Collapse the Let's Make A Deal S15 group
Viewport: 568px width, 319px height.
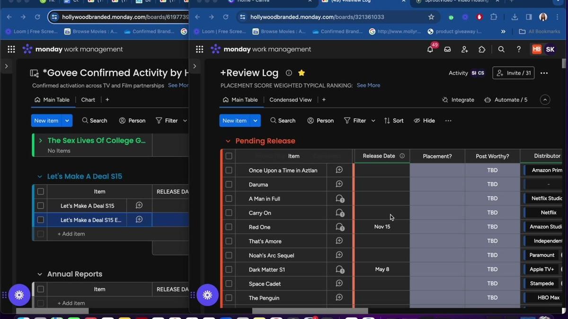pyautogui.click(x=40, y=177)
